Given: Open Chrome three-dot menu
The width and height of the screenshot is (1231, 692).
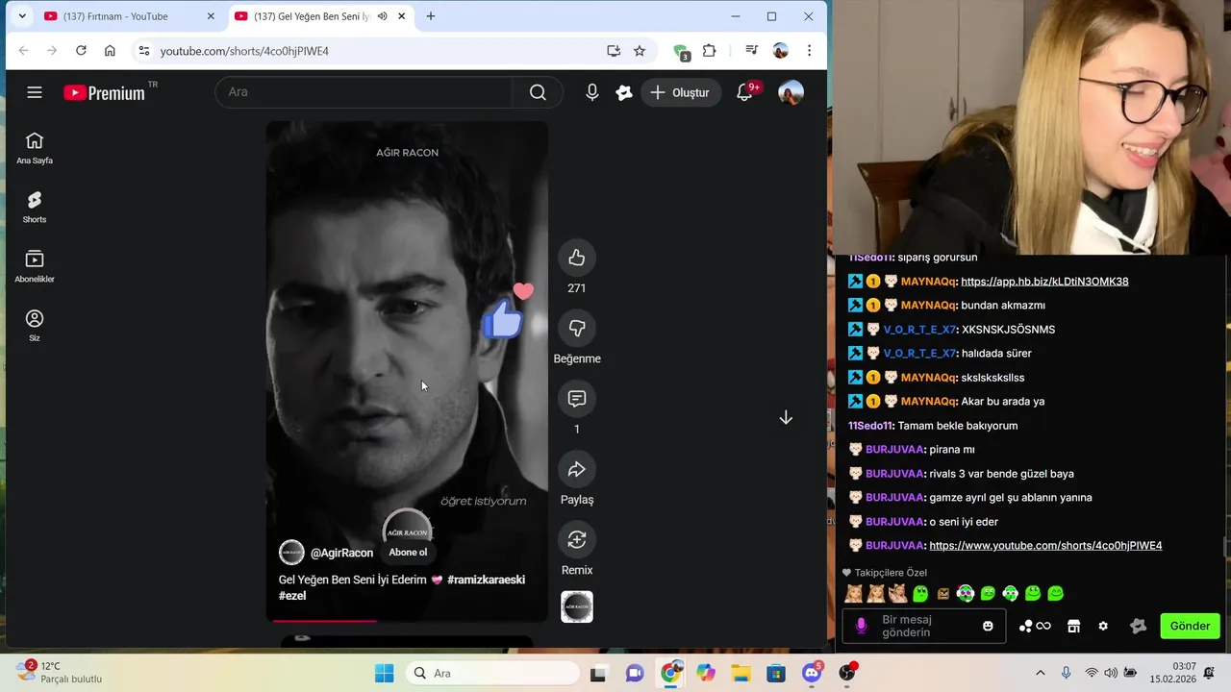Looking at the screenshot, I should point(809,51).
